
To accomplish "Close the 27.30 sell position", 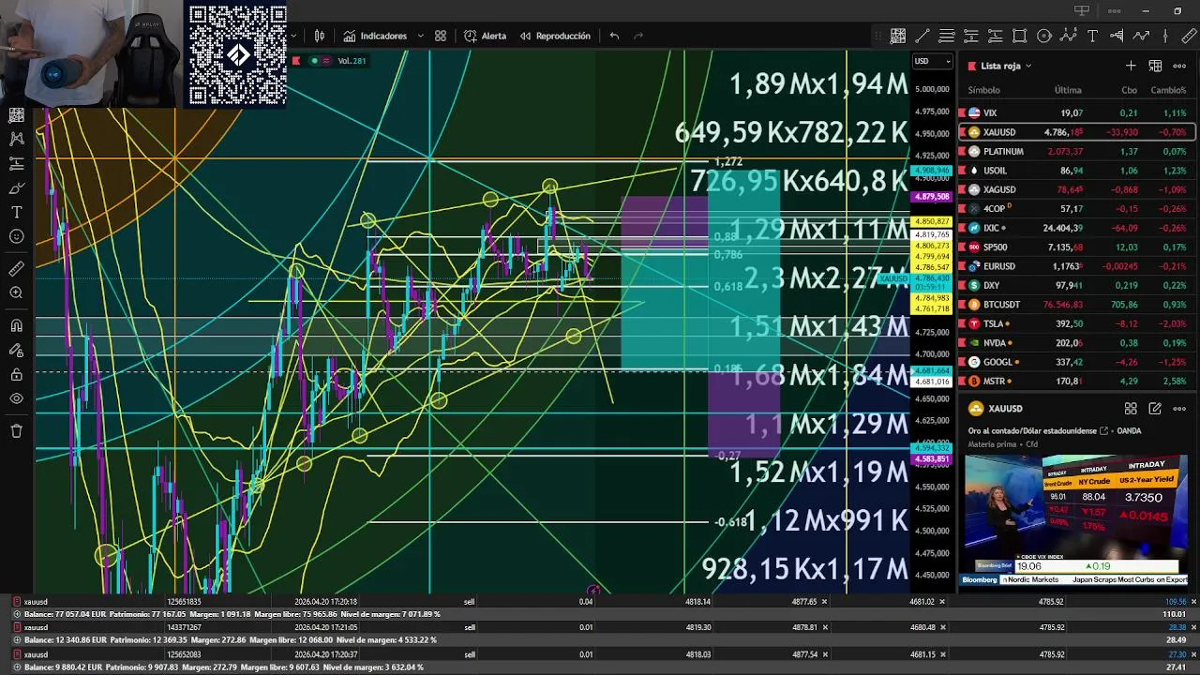I will (x=1193, y=654).
